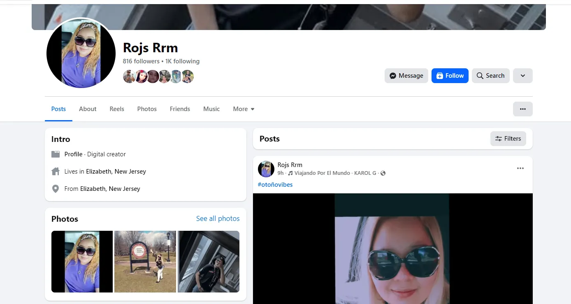Click the profile name heading Rojs Rrm
This screenshot has height=304, width=571.
(x=151, y=48)
